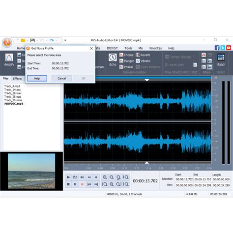Viewport: 233px width, 233px height.
Task: Expand the open folder dropdown arrow
Action: click(28, 40)
